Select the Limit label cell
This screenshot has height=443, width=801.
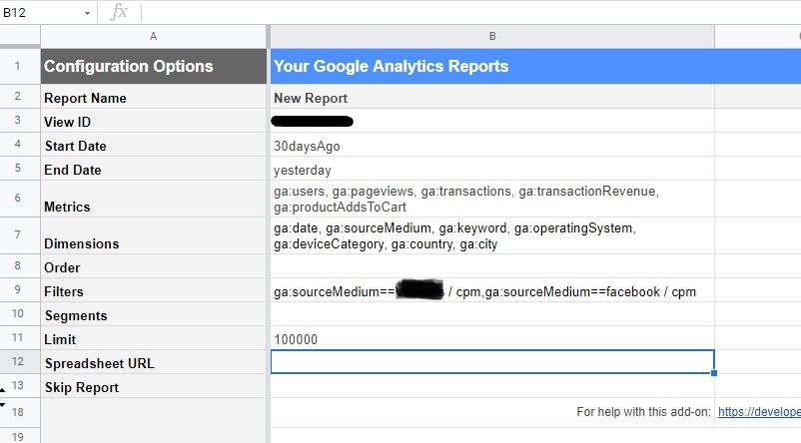pos(153,338)
